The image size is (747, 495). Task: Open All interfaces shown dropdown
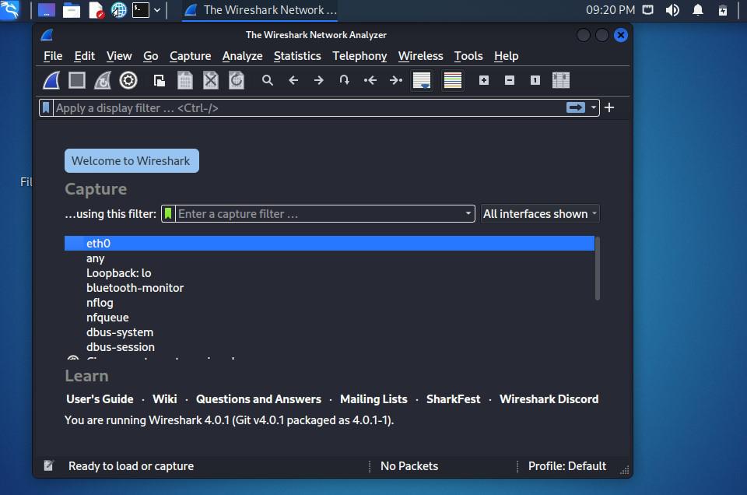click(540, 214)
